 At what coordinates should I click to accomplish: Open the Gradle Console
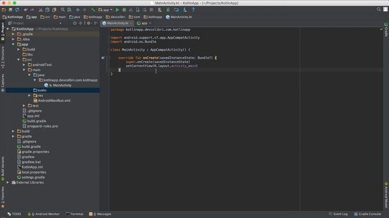367,214
